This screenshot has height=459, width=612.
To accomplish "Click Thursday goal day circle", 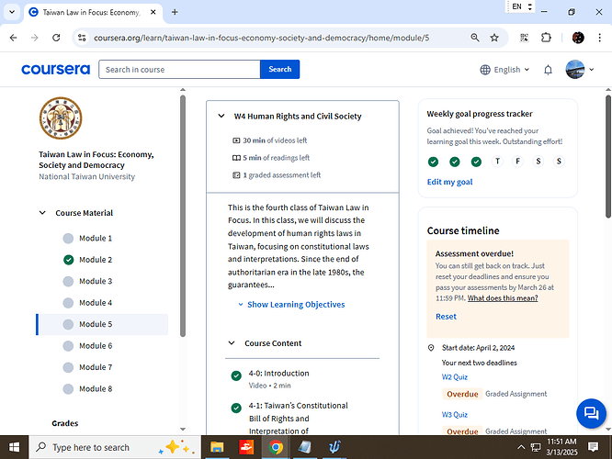I will coord(497,161).
